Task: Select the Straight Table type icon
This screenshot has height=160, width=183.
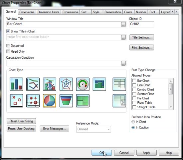Action: [119, 101]
